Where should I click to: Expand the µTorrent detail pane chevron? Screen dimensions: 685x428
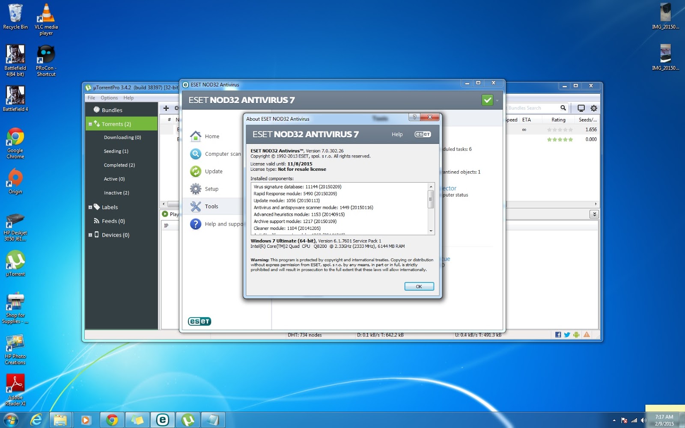point(594,214)
